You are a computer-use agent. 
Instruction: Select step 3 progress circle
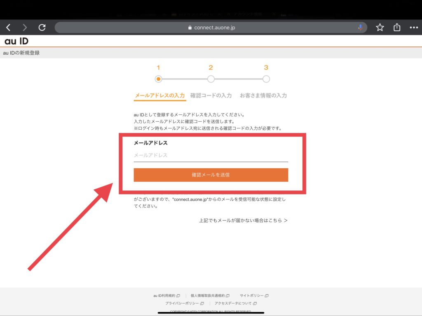(266, 79)
